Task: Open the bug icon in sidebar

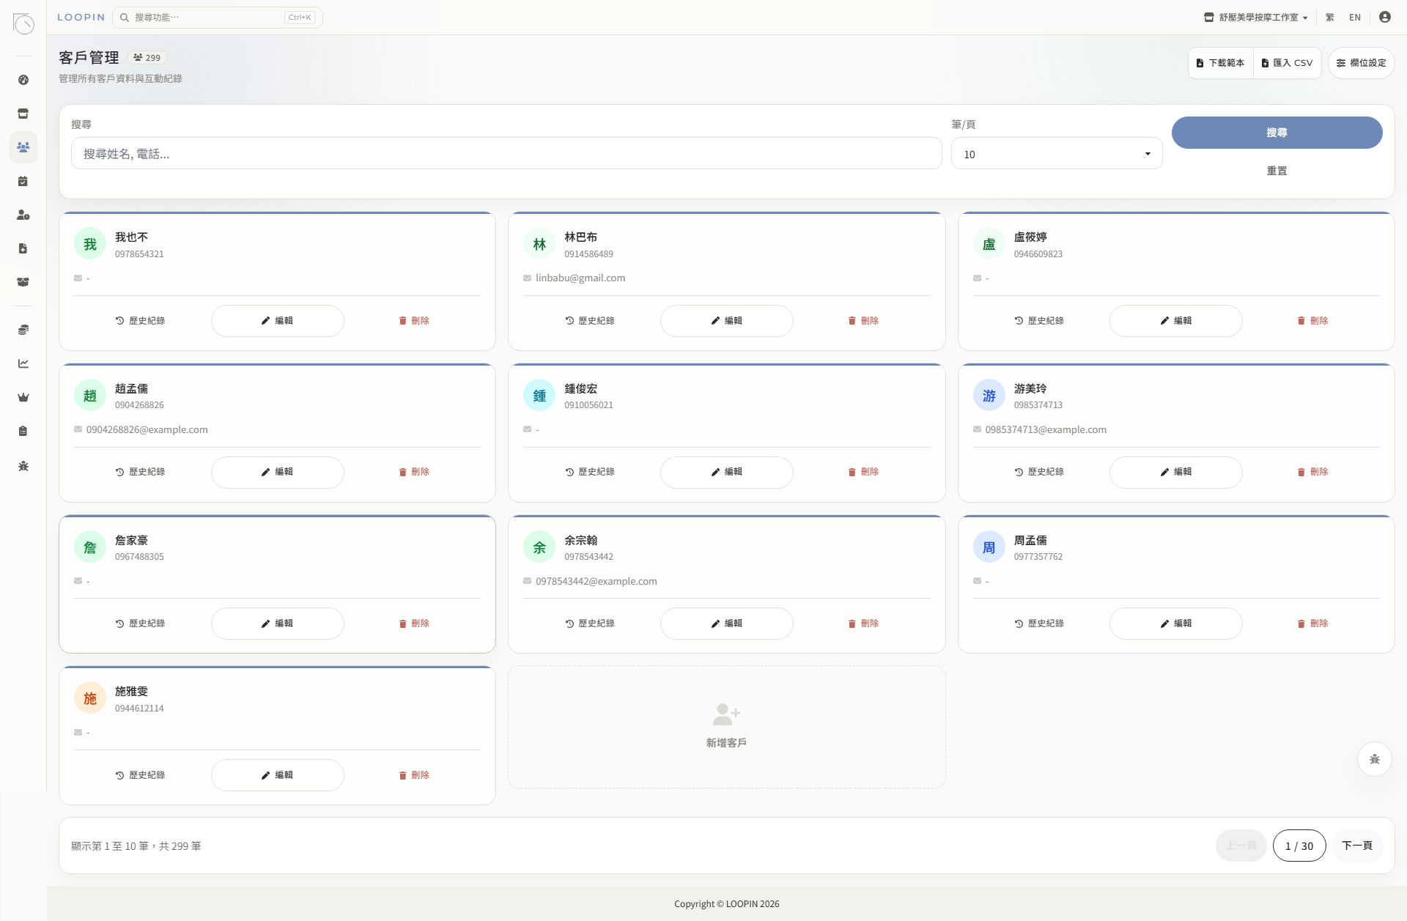Action: (23, 465)
